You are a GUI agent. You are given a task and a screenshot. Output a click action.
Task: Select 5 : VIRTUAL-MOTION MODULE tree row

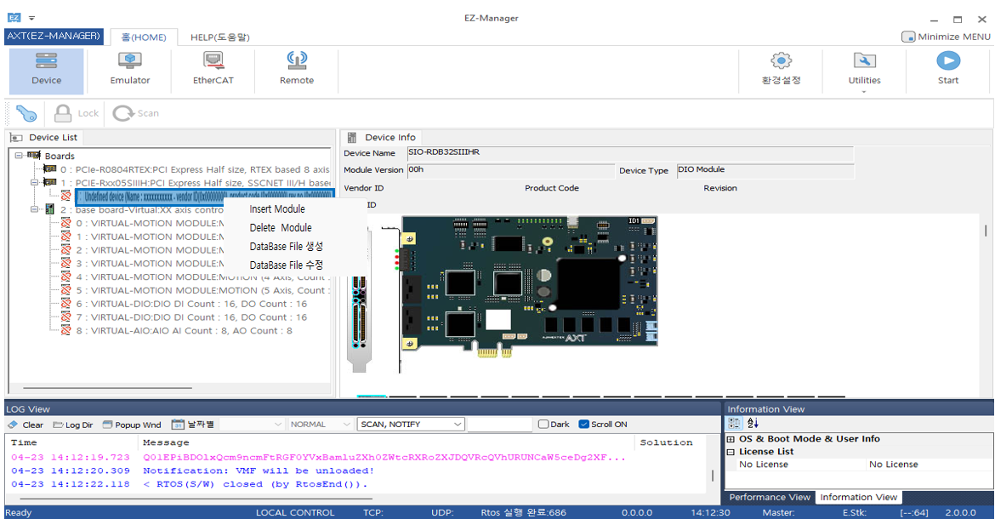coord(202,290)
